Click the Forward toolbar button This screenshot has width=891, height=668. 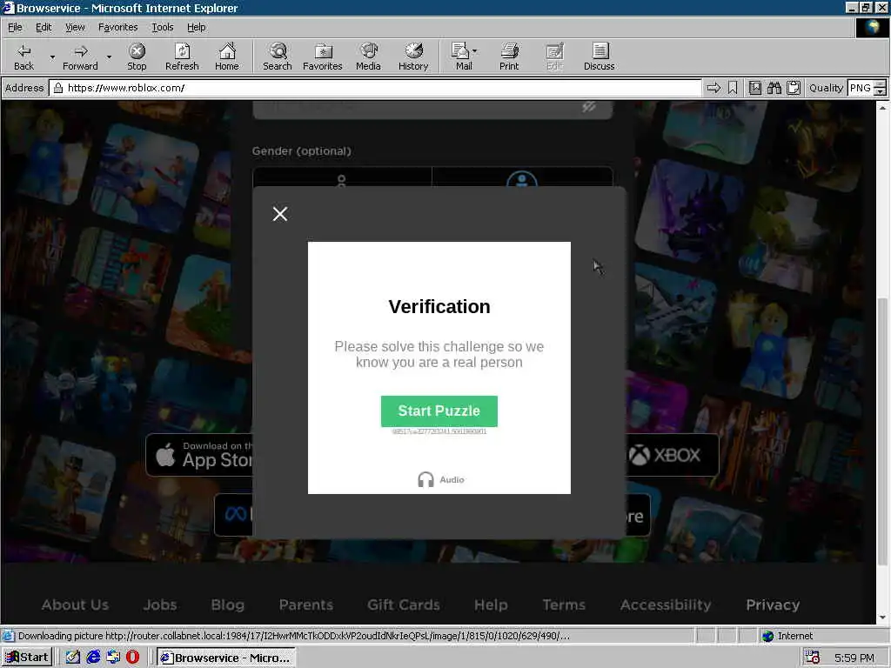coord(80,57)
